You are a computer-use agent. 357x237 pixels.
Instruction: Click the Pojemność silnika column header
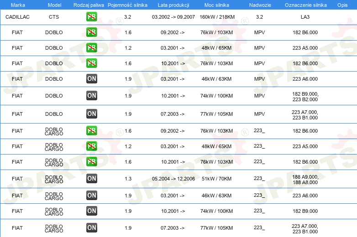[127, 5]
